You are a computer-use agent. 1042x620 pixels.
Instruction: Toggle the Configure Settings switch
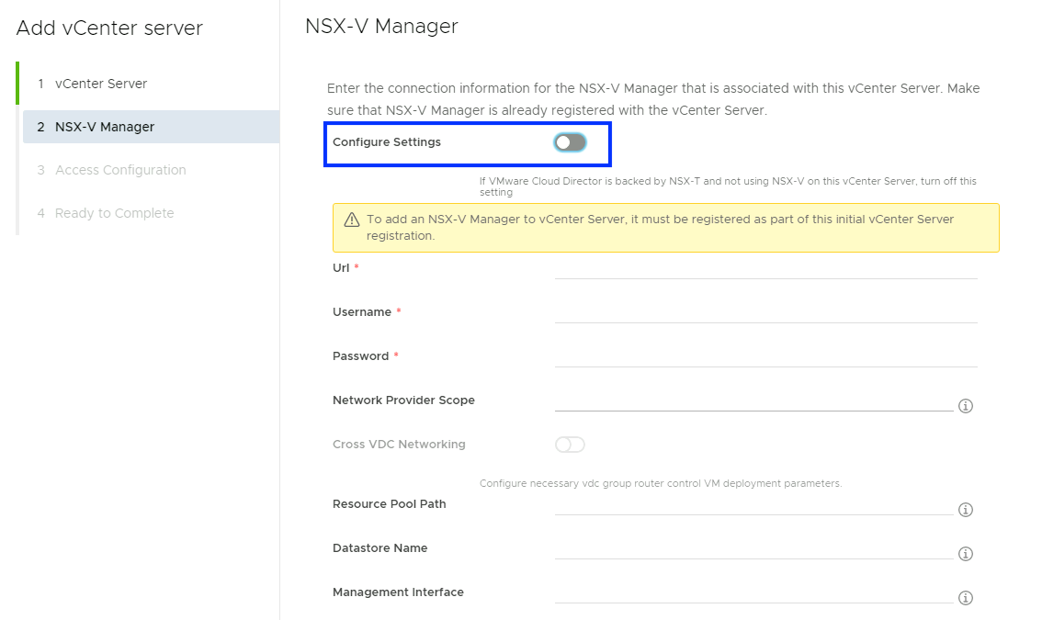[570, 142]
